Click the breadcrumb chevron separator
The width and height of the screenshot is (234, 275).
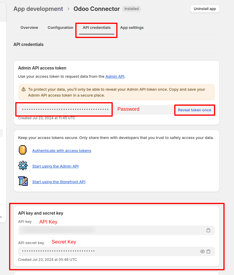point(68,9)
